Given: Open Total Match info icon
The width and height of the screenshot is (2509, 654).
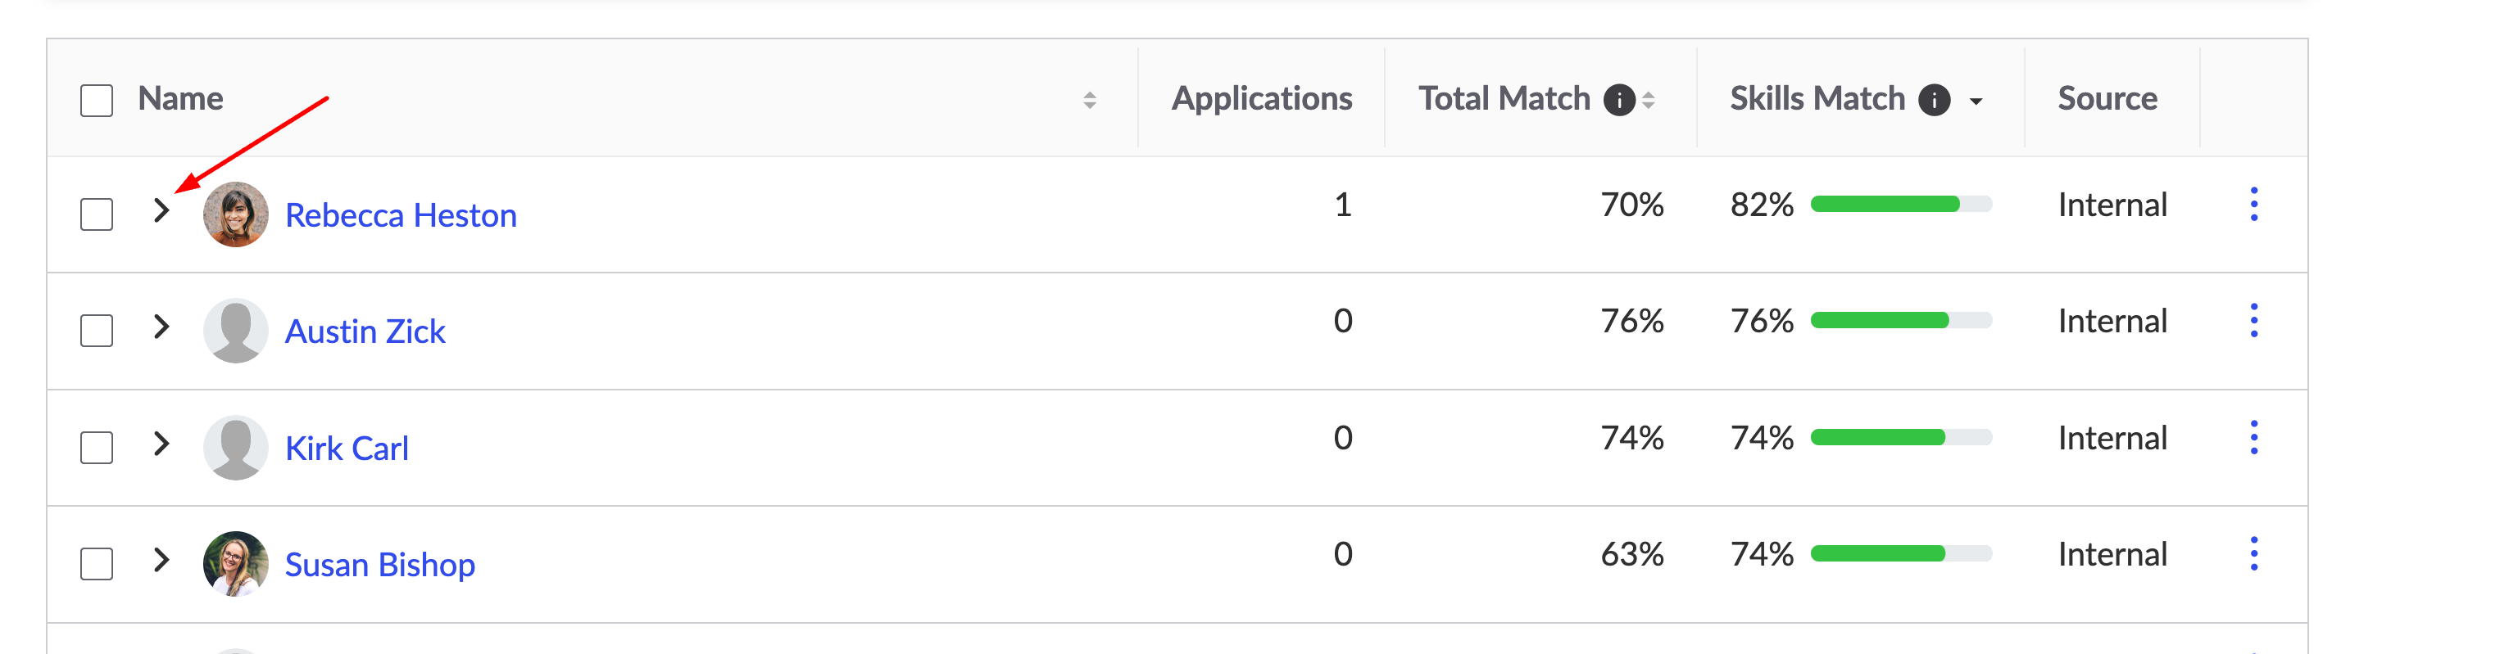Looking at the screenshot, I should (1619, 99).
